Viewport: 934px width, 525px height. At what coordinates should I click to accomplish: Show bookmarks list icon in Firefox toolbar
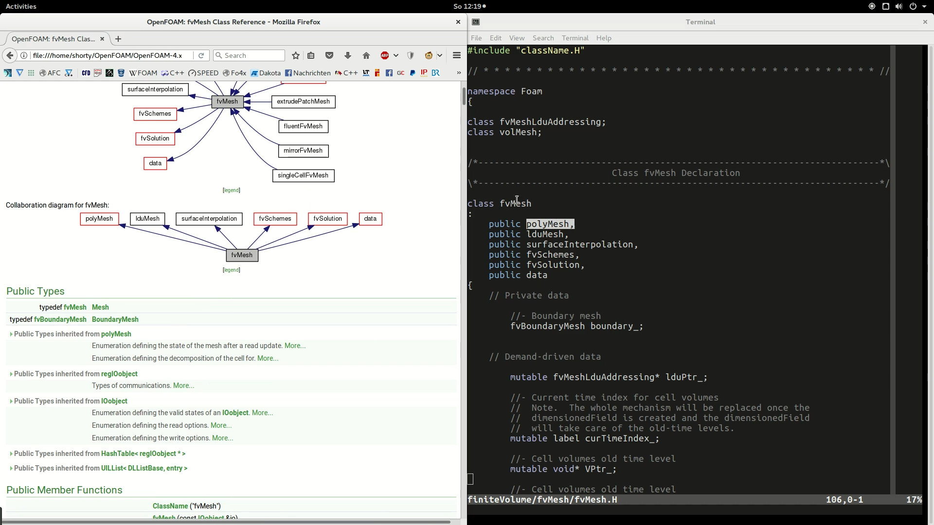(x=311, y=55)
